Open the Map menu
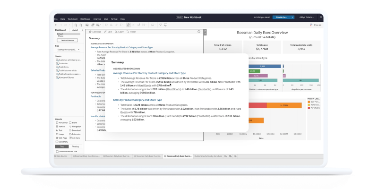Screen dimensions: 378x189 [106, 19]
